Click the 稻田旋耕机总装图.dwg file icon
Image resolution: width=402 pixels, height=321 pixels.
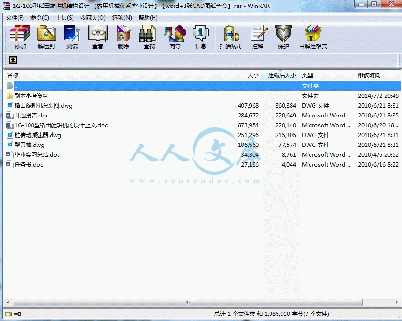click(10, 106)
